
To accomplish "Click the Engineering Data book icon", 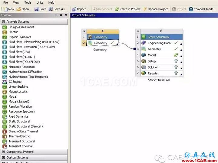I will [x=144, y=43].
